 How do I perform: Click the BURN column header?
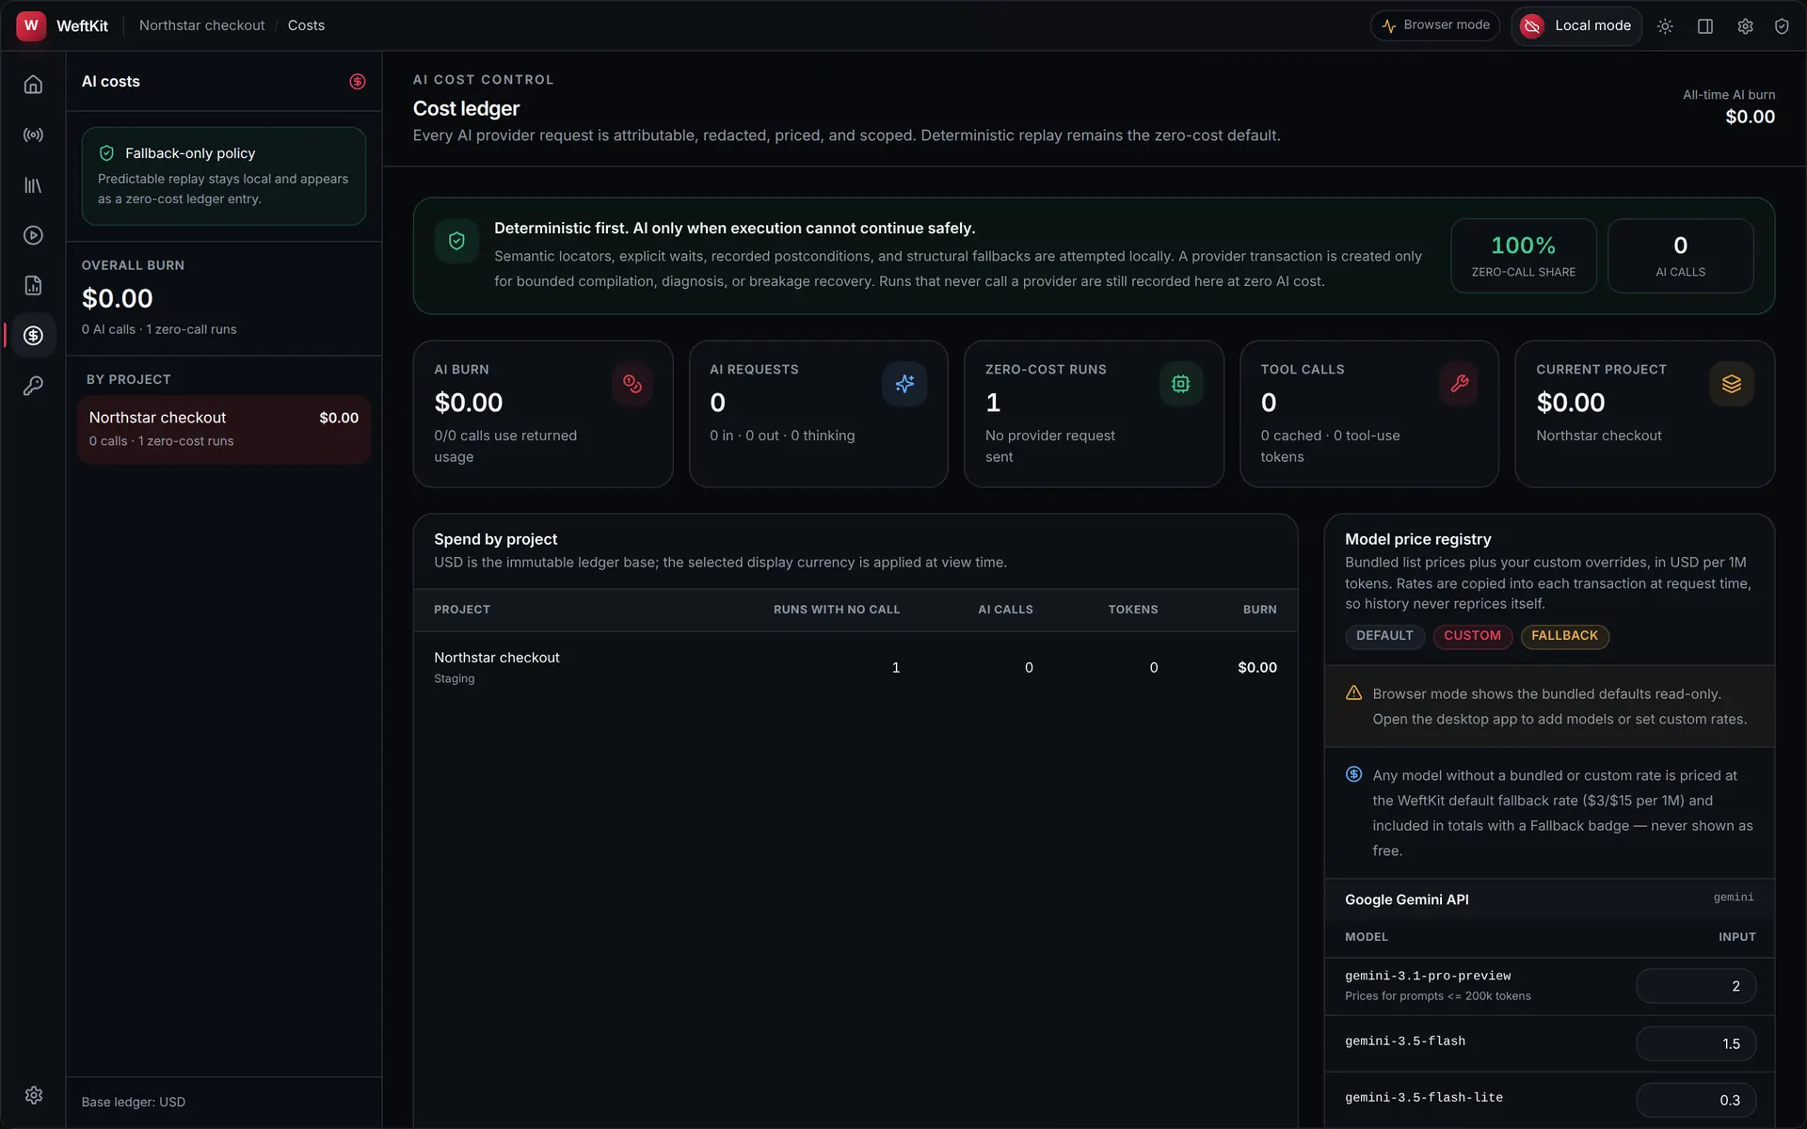click(1259, 610)
